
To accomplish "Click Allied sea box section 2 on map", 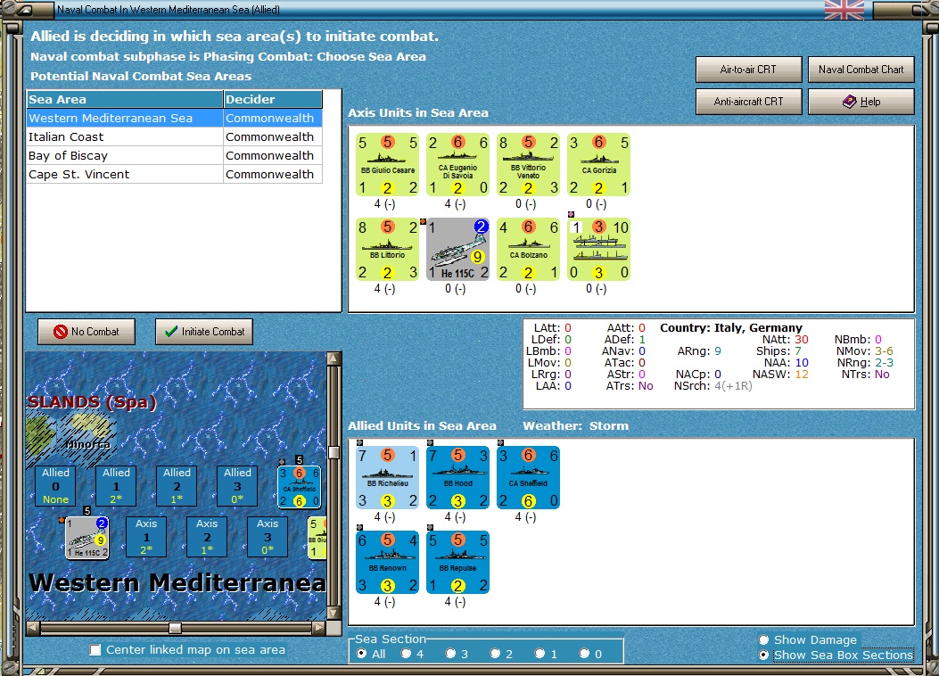I will point(177,485).
